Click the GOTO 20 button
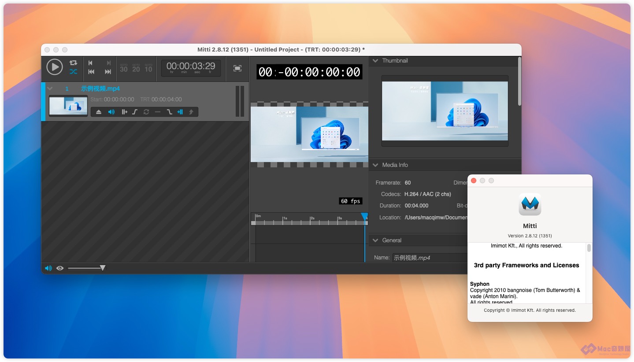 136,68
